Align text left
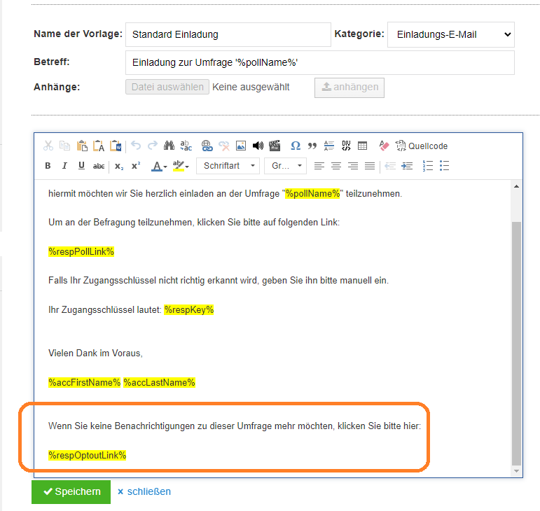 (x=319, y=166)
